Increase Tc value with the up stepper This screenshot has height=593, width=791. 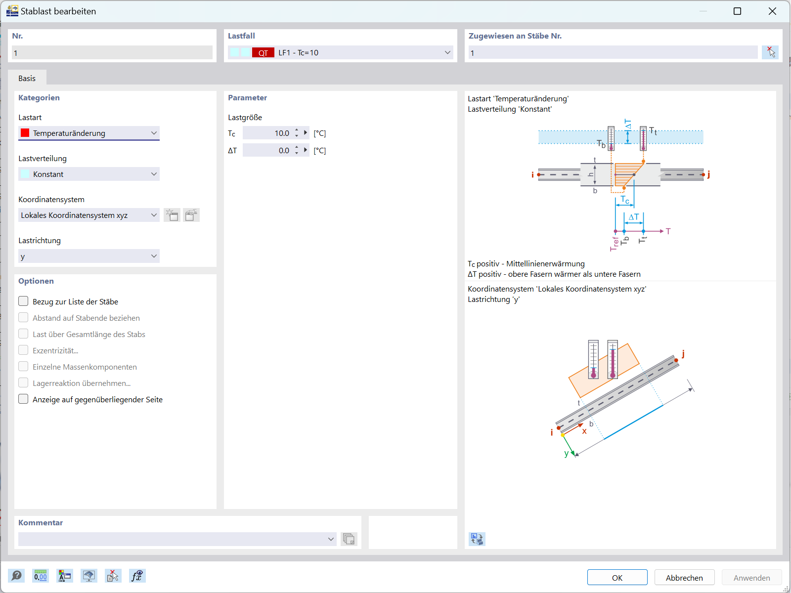click(x=296, y=130)
